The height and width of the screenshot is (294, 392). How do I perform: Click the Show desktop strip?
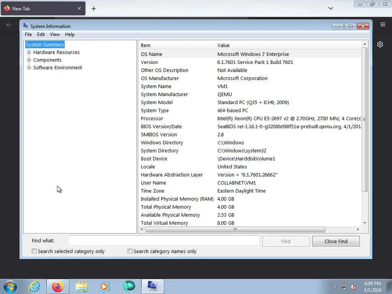[x=389, y=286]
